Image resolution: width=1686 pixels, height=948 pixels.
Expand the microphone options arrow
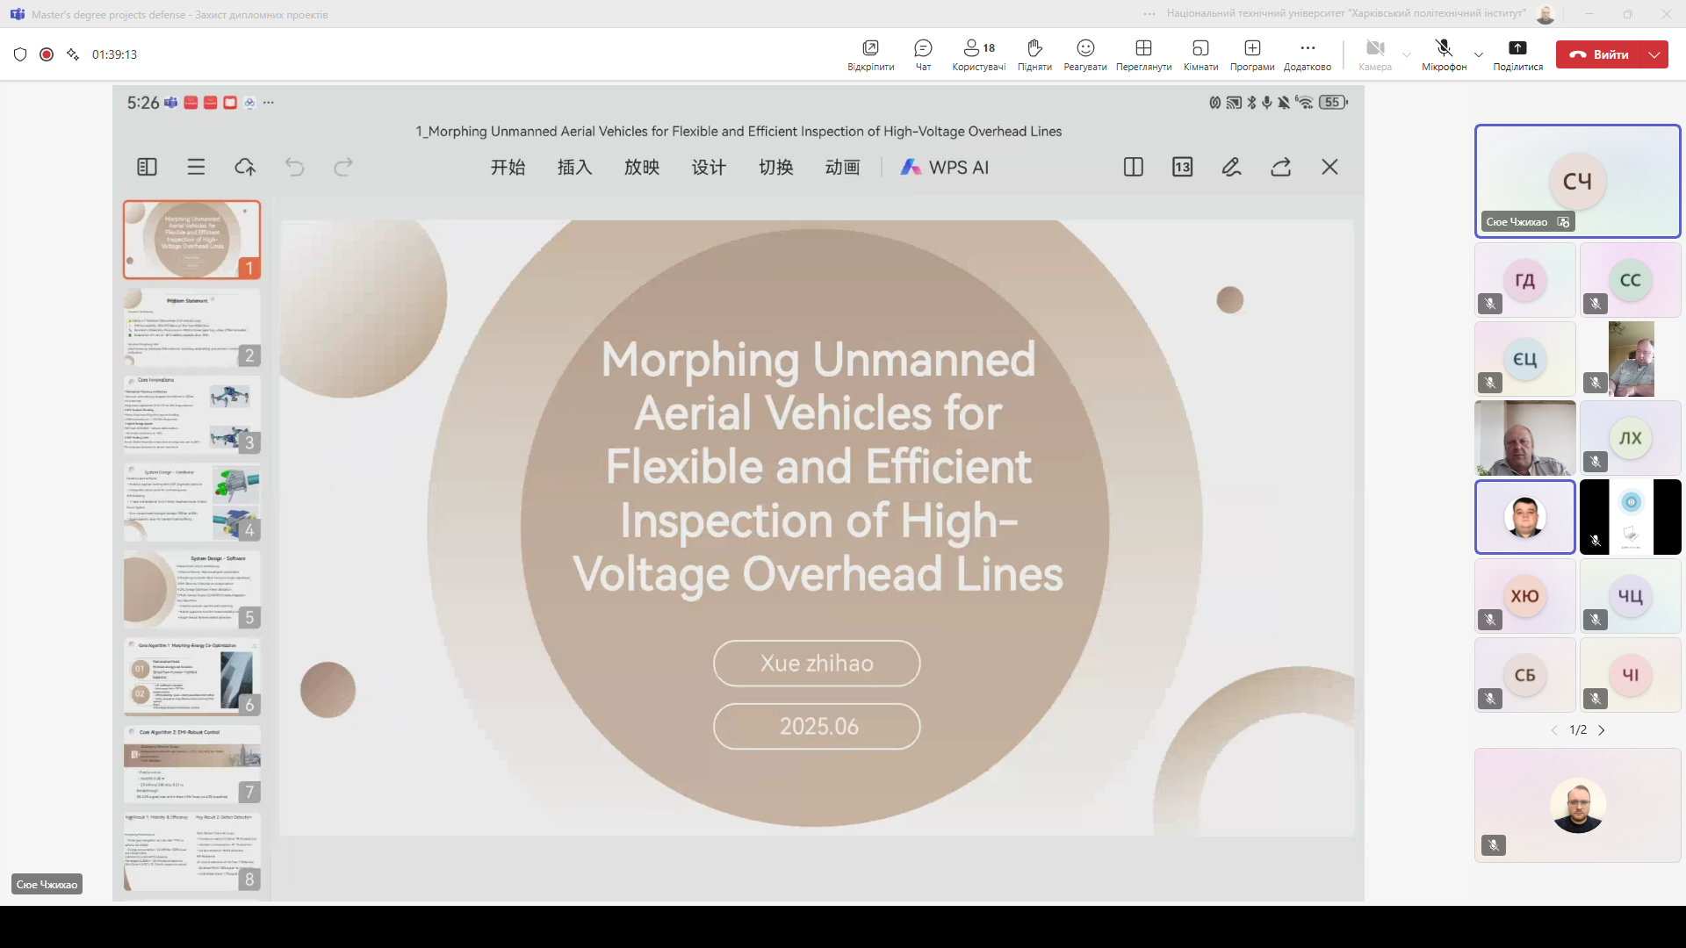tap(1479, 54)
